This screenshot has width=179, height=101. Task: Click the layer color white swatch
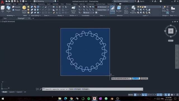[x=145, y=7]
